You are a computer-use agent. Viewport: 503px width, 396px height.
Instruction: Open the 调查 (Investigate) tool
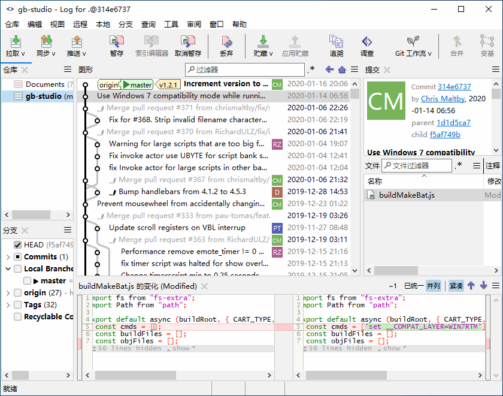367,41
